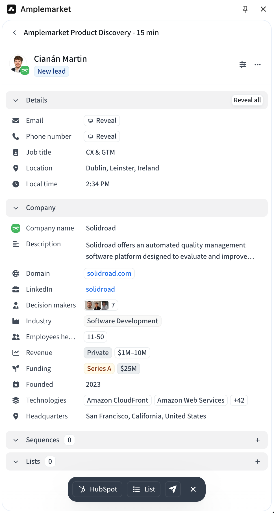Screen dimensions: 274x513
Task: Select the Private revenue tag
Action: click(x=98, y=353)
